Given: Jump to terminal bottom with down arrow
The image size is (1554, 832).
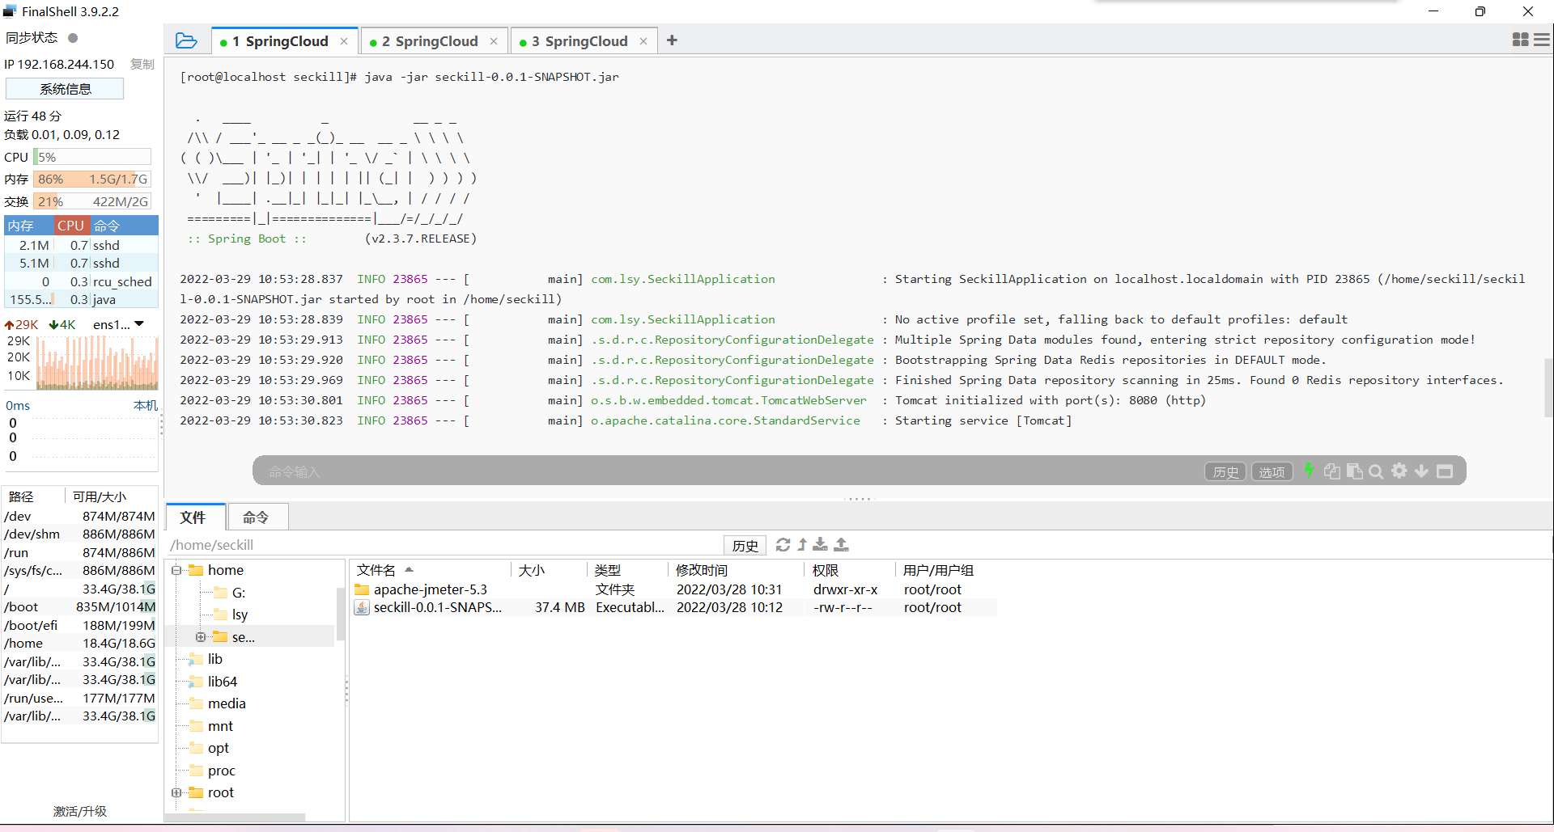Looking at the screenshot, I should [1421, 471].
